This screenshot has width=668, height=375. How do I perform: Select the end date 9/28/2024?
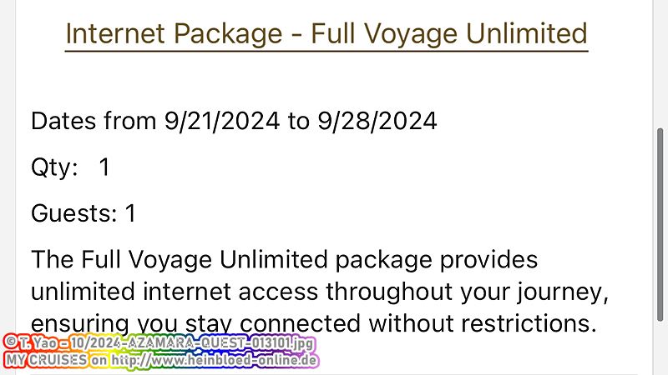pos(377,121)
